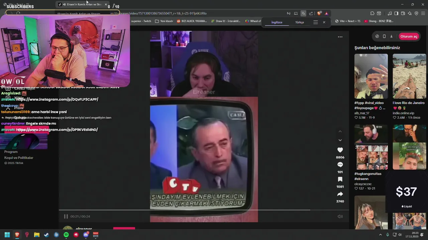Open the I love Rio de Janeiro thumbnail
The image size is (428, 240).
(x=409, y=76)
